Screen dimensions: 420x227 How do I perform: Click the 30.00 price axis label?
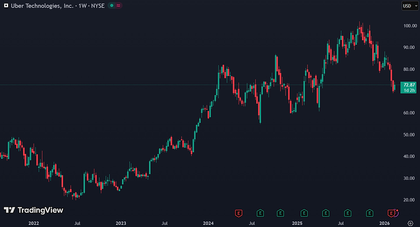(409, 178)
